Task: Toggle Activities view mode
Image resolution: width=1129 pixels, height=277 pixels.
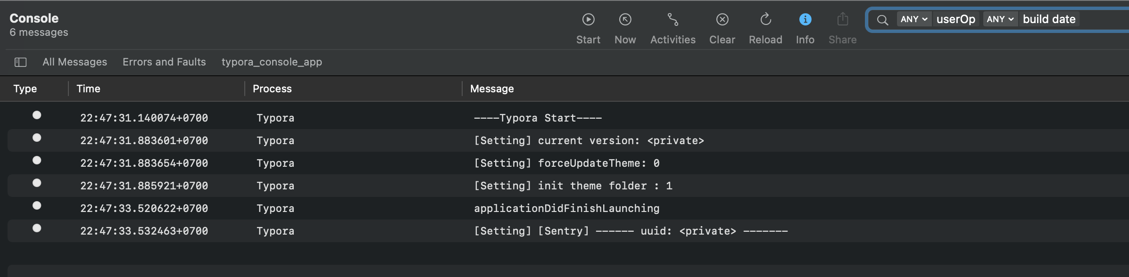Action: [x=672, y=28]
